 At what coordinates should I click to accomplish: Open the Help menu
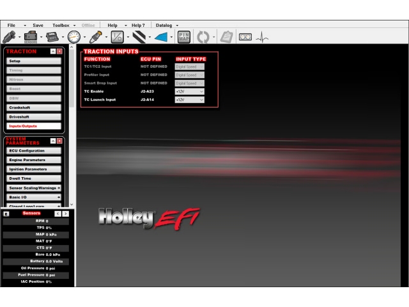tap(112, 26)
